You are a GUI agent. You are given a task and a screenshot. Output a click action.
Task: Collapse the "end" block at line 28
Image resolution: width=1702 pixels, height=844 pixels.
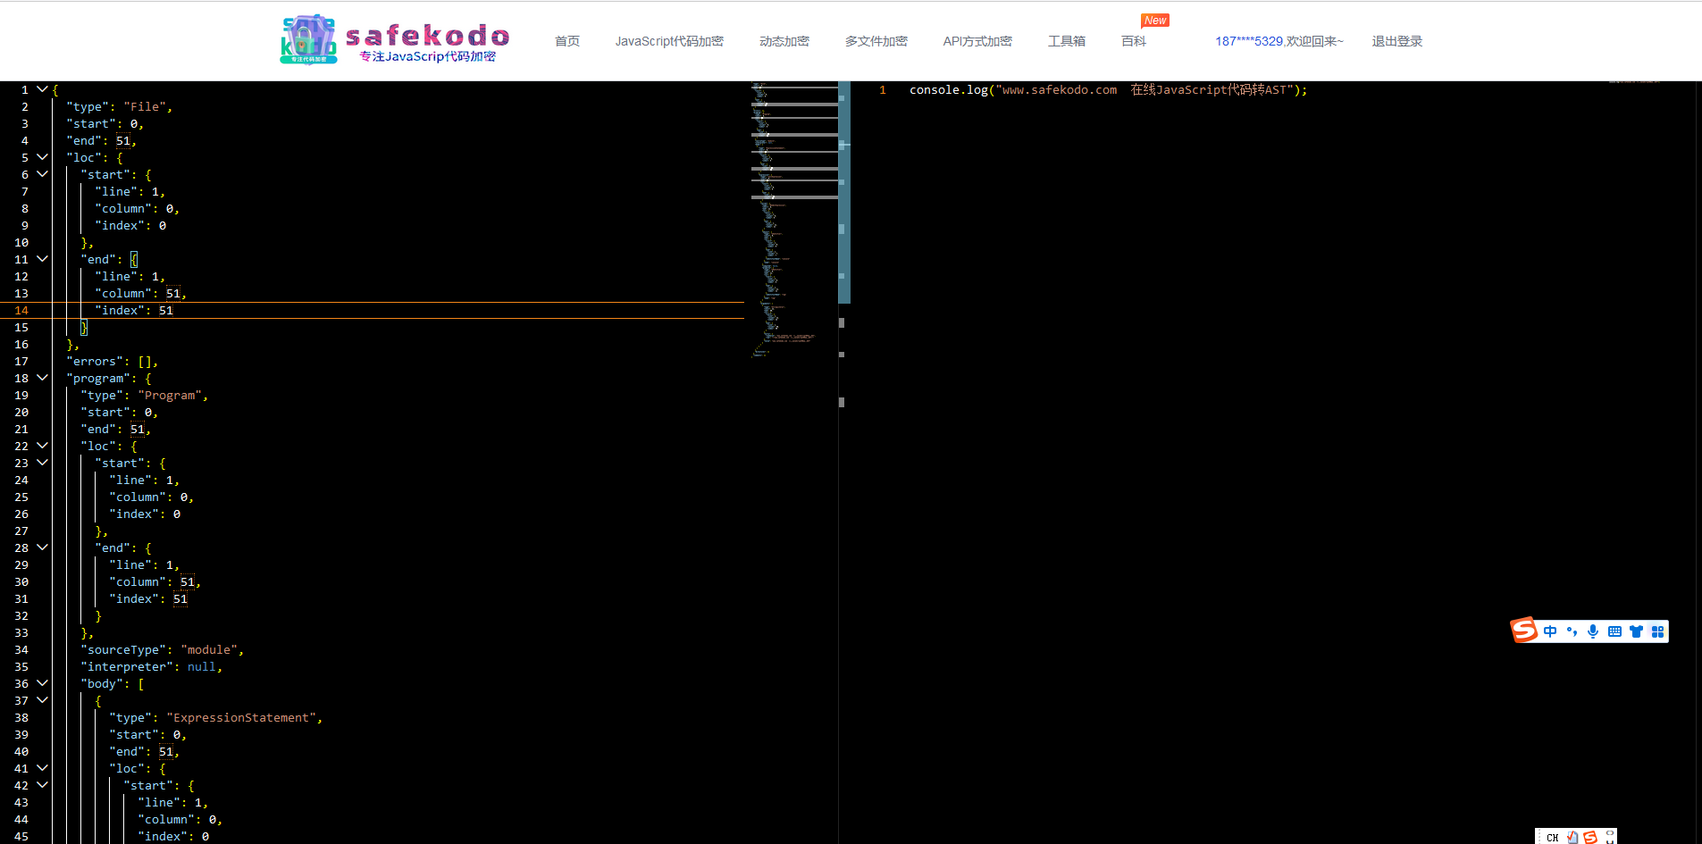42,547
